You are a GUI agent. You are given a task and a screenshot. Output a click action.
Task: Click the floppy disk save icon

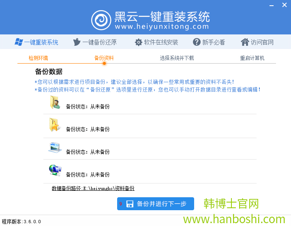click(x=130, y=204)
